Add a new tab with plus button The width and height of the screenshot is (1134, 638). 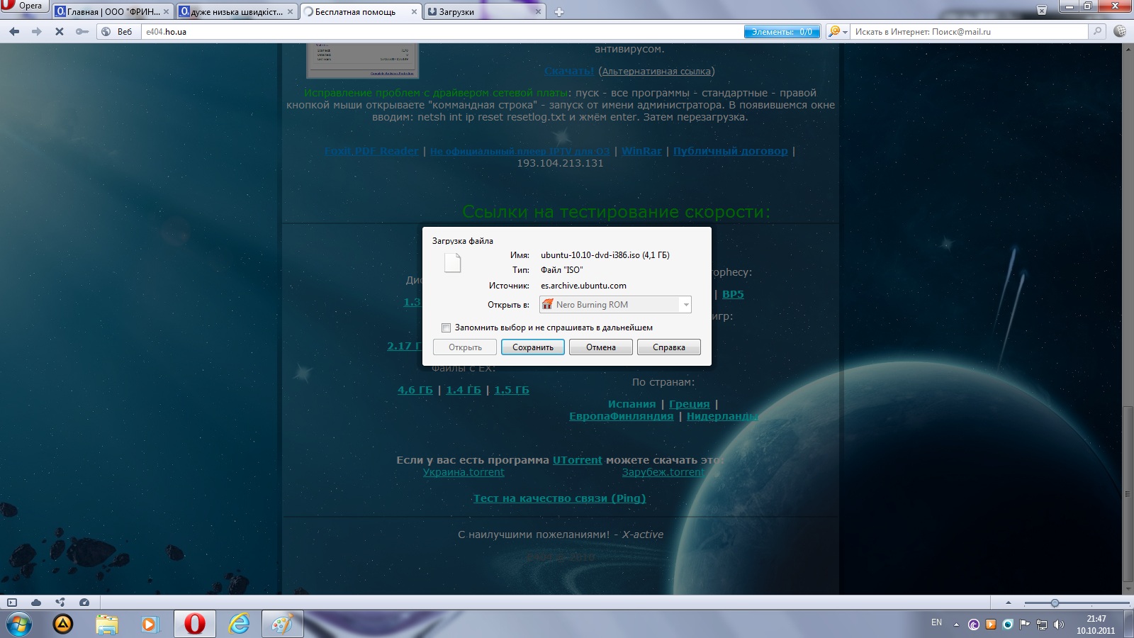(558, 12)
